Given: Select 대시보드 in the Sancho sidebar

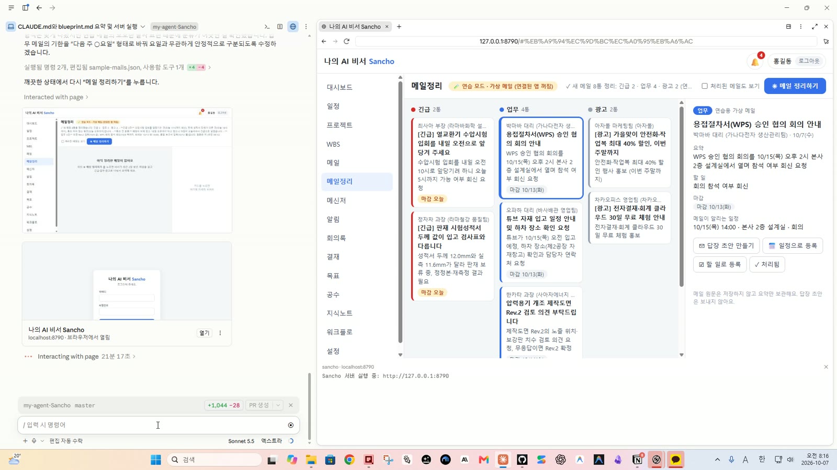Looking at the screenshot, I should 357,87.
